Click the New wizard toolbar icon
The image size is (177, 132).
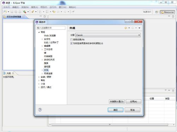tap(5, 12)
